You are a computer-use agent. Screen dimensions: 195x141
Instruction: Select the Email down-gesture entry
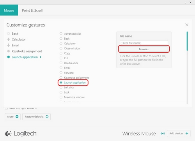13,45
